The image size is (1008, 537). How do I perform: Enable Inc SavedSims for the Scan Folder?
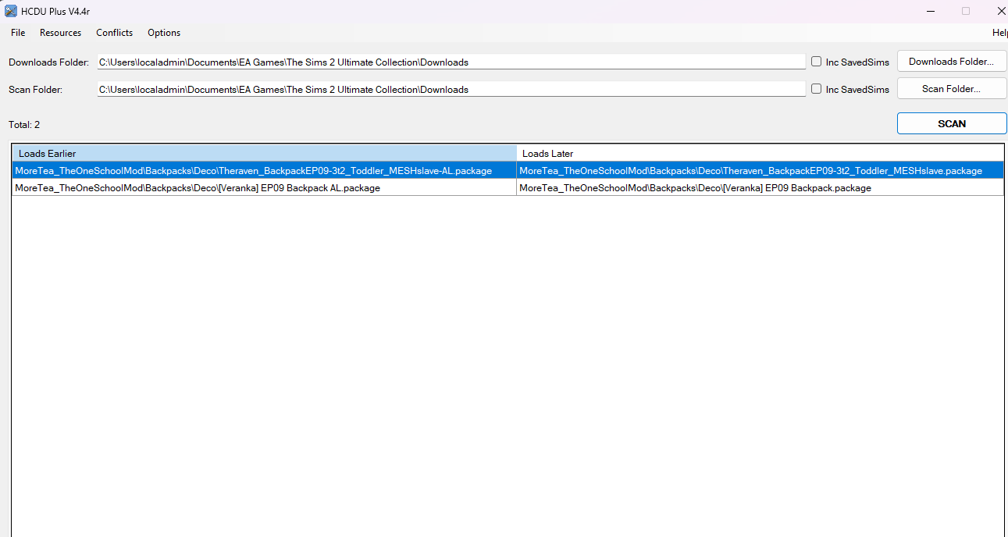tap(815, 88)
